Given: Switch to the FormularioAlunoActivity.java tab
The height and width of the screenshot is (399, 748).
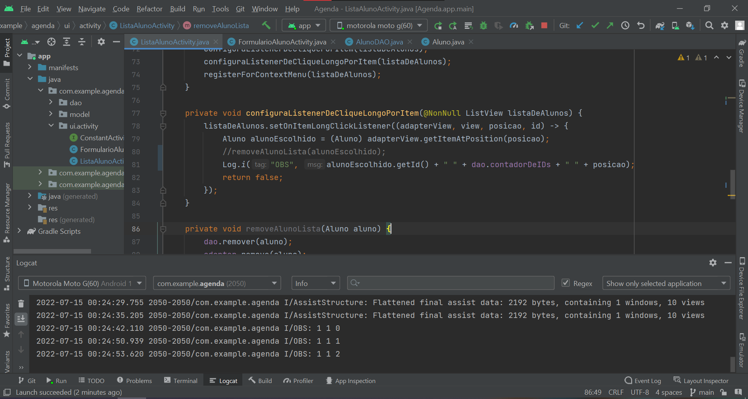Looking at the screenshot, I should point(282,42).
